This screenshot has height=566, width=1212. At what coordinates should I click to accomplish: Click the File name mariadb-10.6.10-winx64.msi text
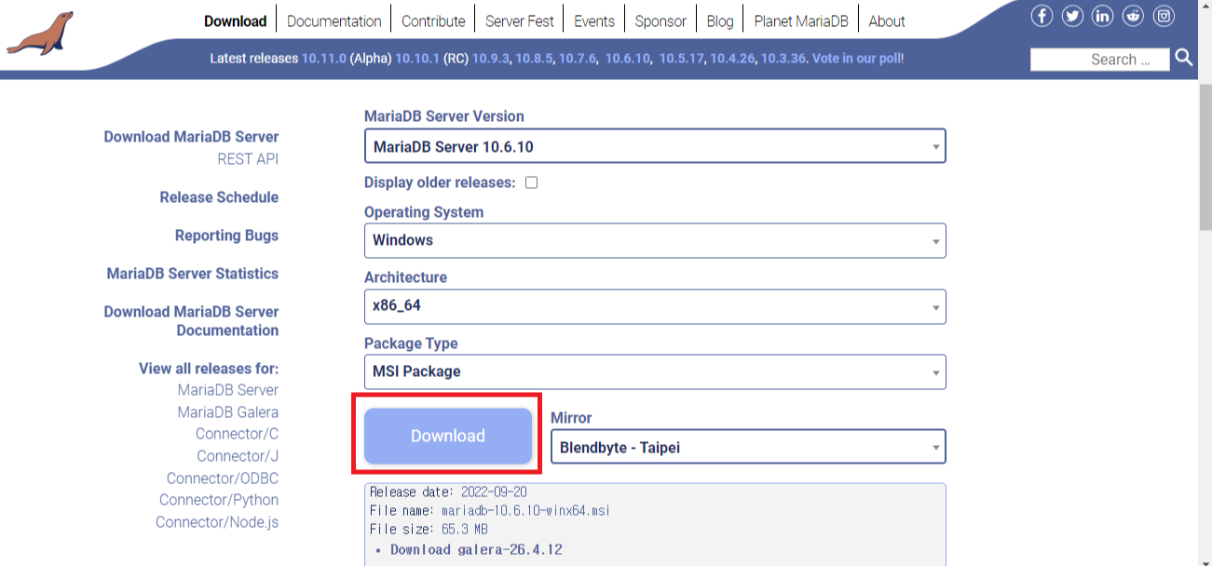coord(490,511)
